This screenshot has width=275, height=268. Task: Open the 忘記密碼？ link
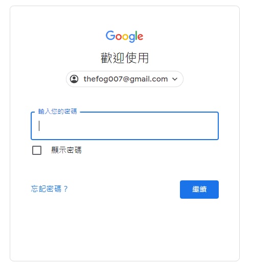coord(49,189)
